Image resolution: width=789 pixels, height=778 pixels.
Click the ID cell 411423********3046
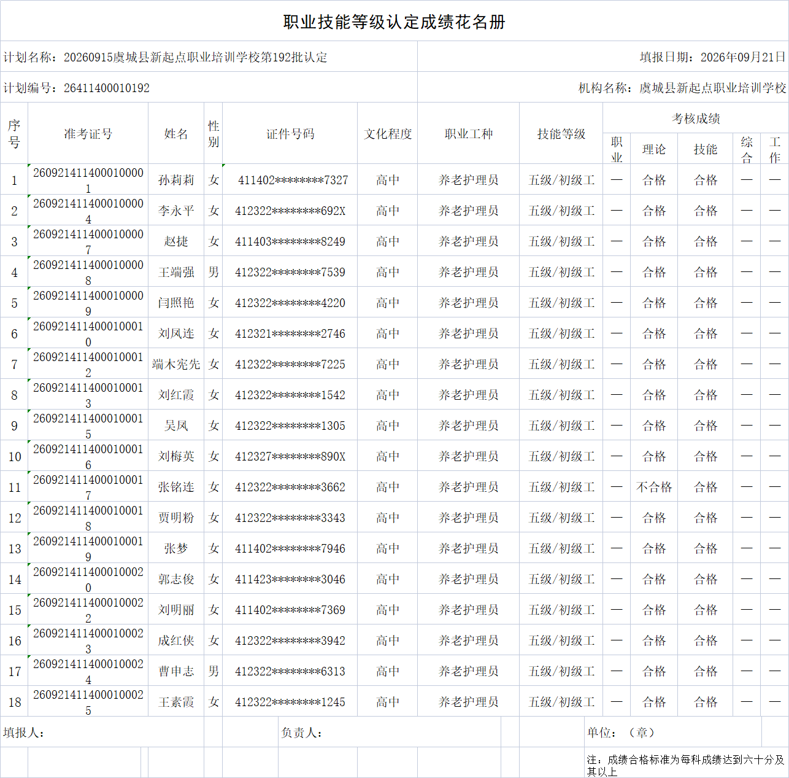pos(290,579)
